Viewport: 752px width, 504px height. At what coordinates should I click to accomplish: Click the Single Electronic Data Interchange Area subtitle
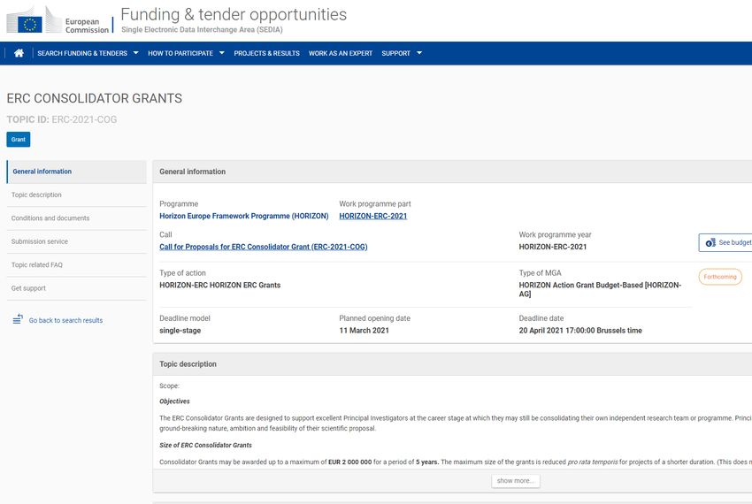202,30
